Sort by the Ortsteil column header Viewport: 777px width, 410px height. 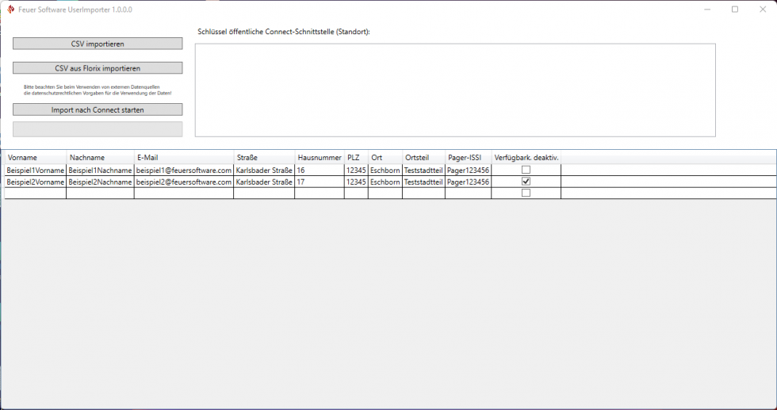[423, 158]
